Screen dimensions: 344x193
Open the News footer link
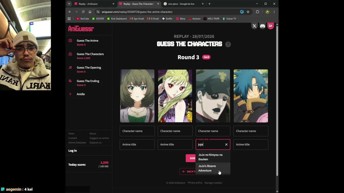[71, 133]
